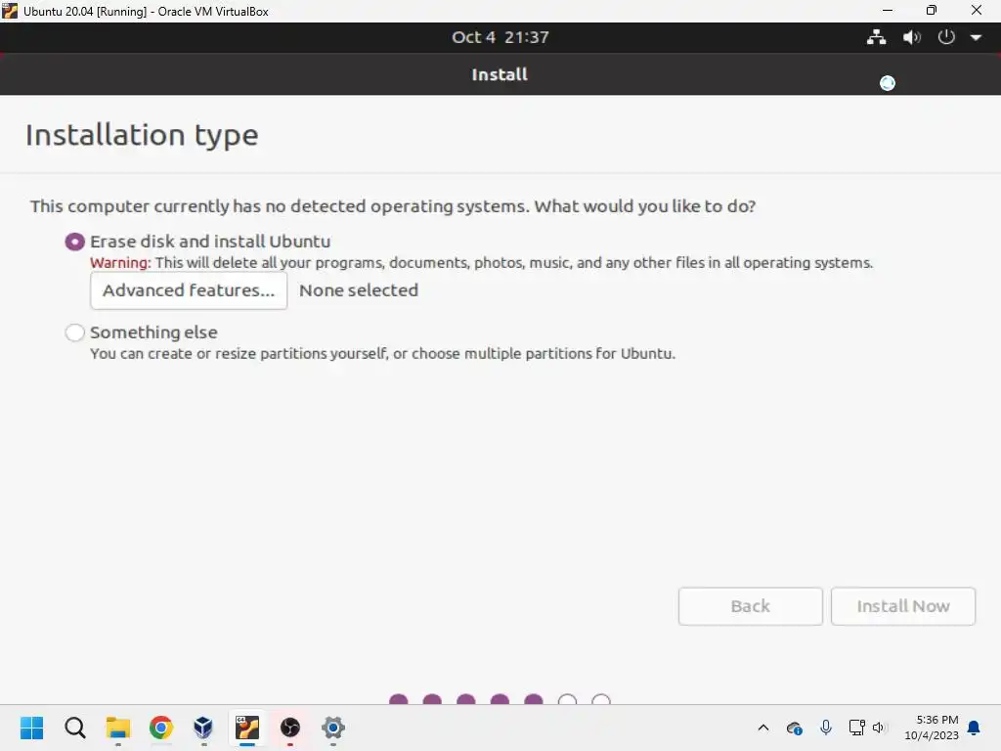The height and width of the screenshot is (751, 1001).
Task: Open Ubuntu network status icon
Action: pos(876,37)
